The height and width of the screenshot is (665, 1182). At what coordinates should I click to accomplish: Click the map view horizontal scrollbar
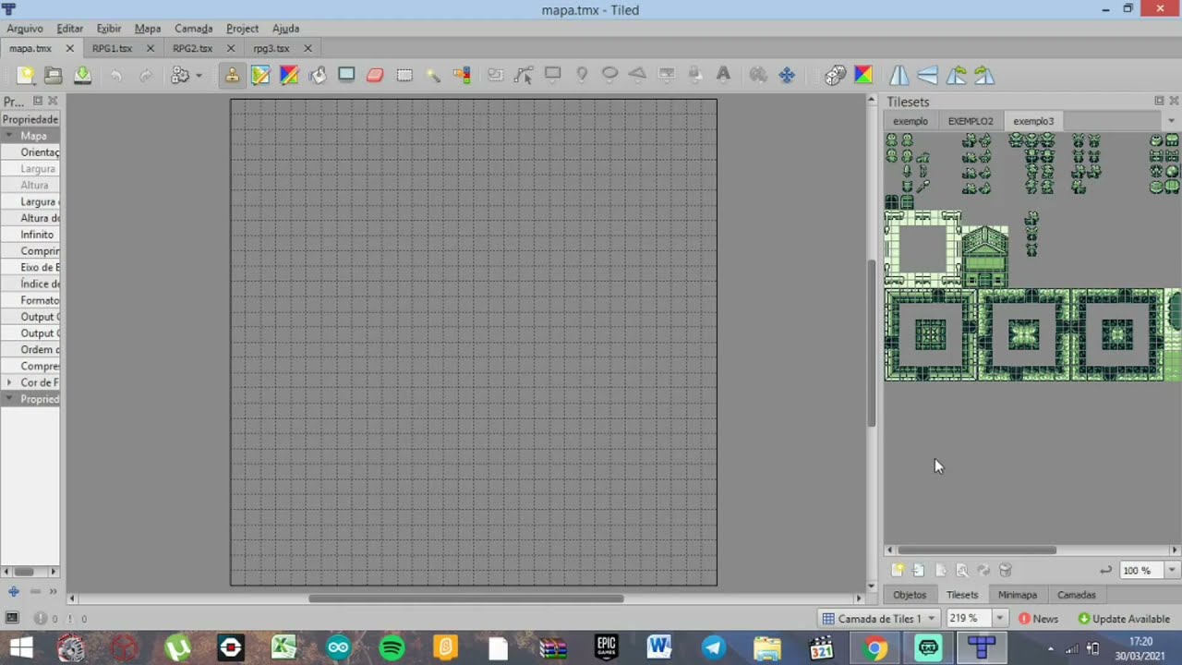[x=466, y=598]
